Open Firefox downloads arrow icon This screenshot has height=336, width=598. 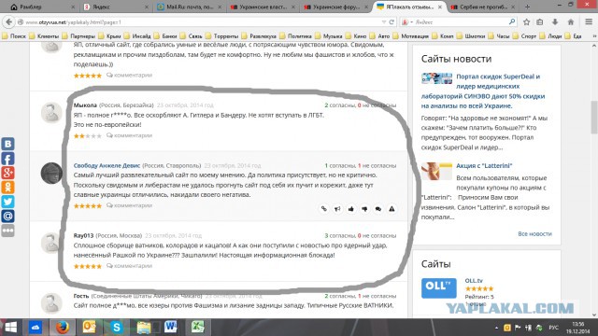point(555,22)
